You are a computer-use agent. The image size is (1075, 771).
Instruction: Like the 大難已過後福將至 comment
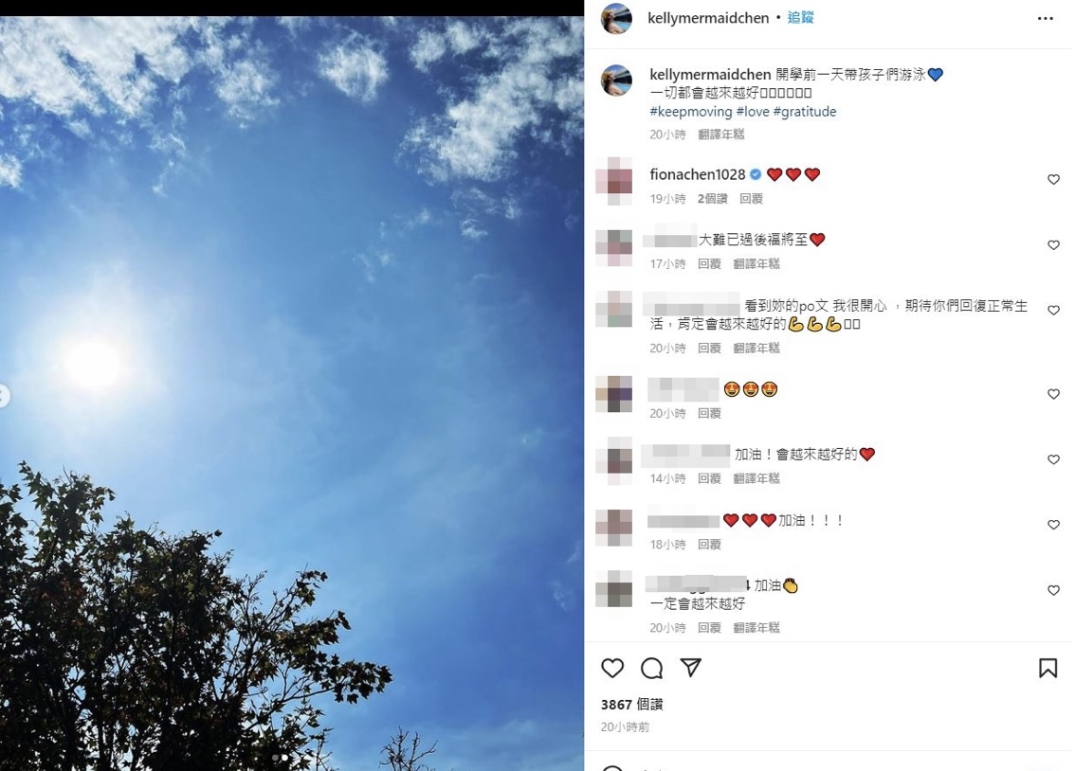[x=1053, y=245]
